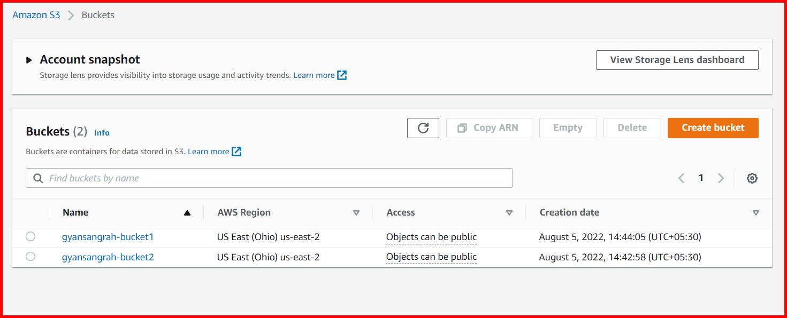Sort buckets by the Name column arrow
Viewport: 787px width, 318px height.
point(187,212)
